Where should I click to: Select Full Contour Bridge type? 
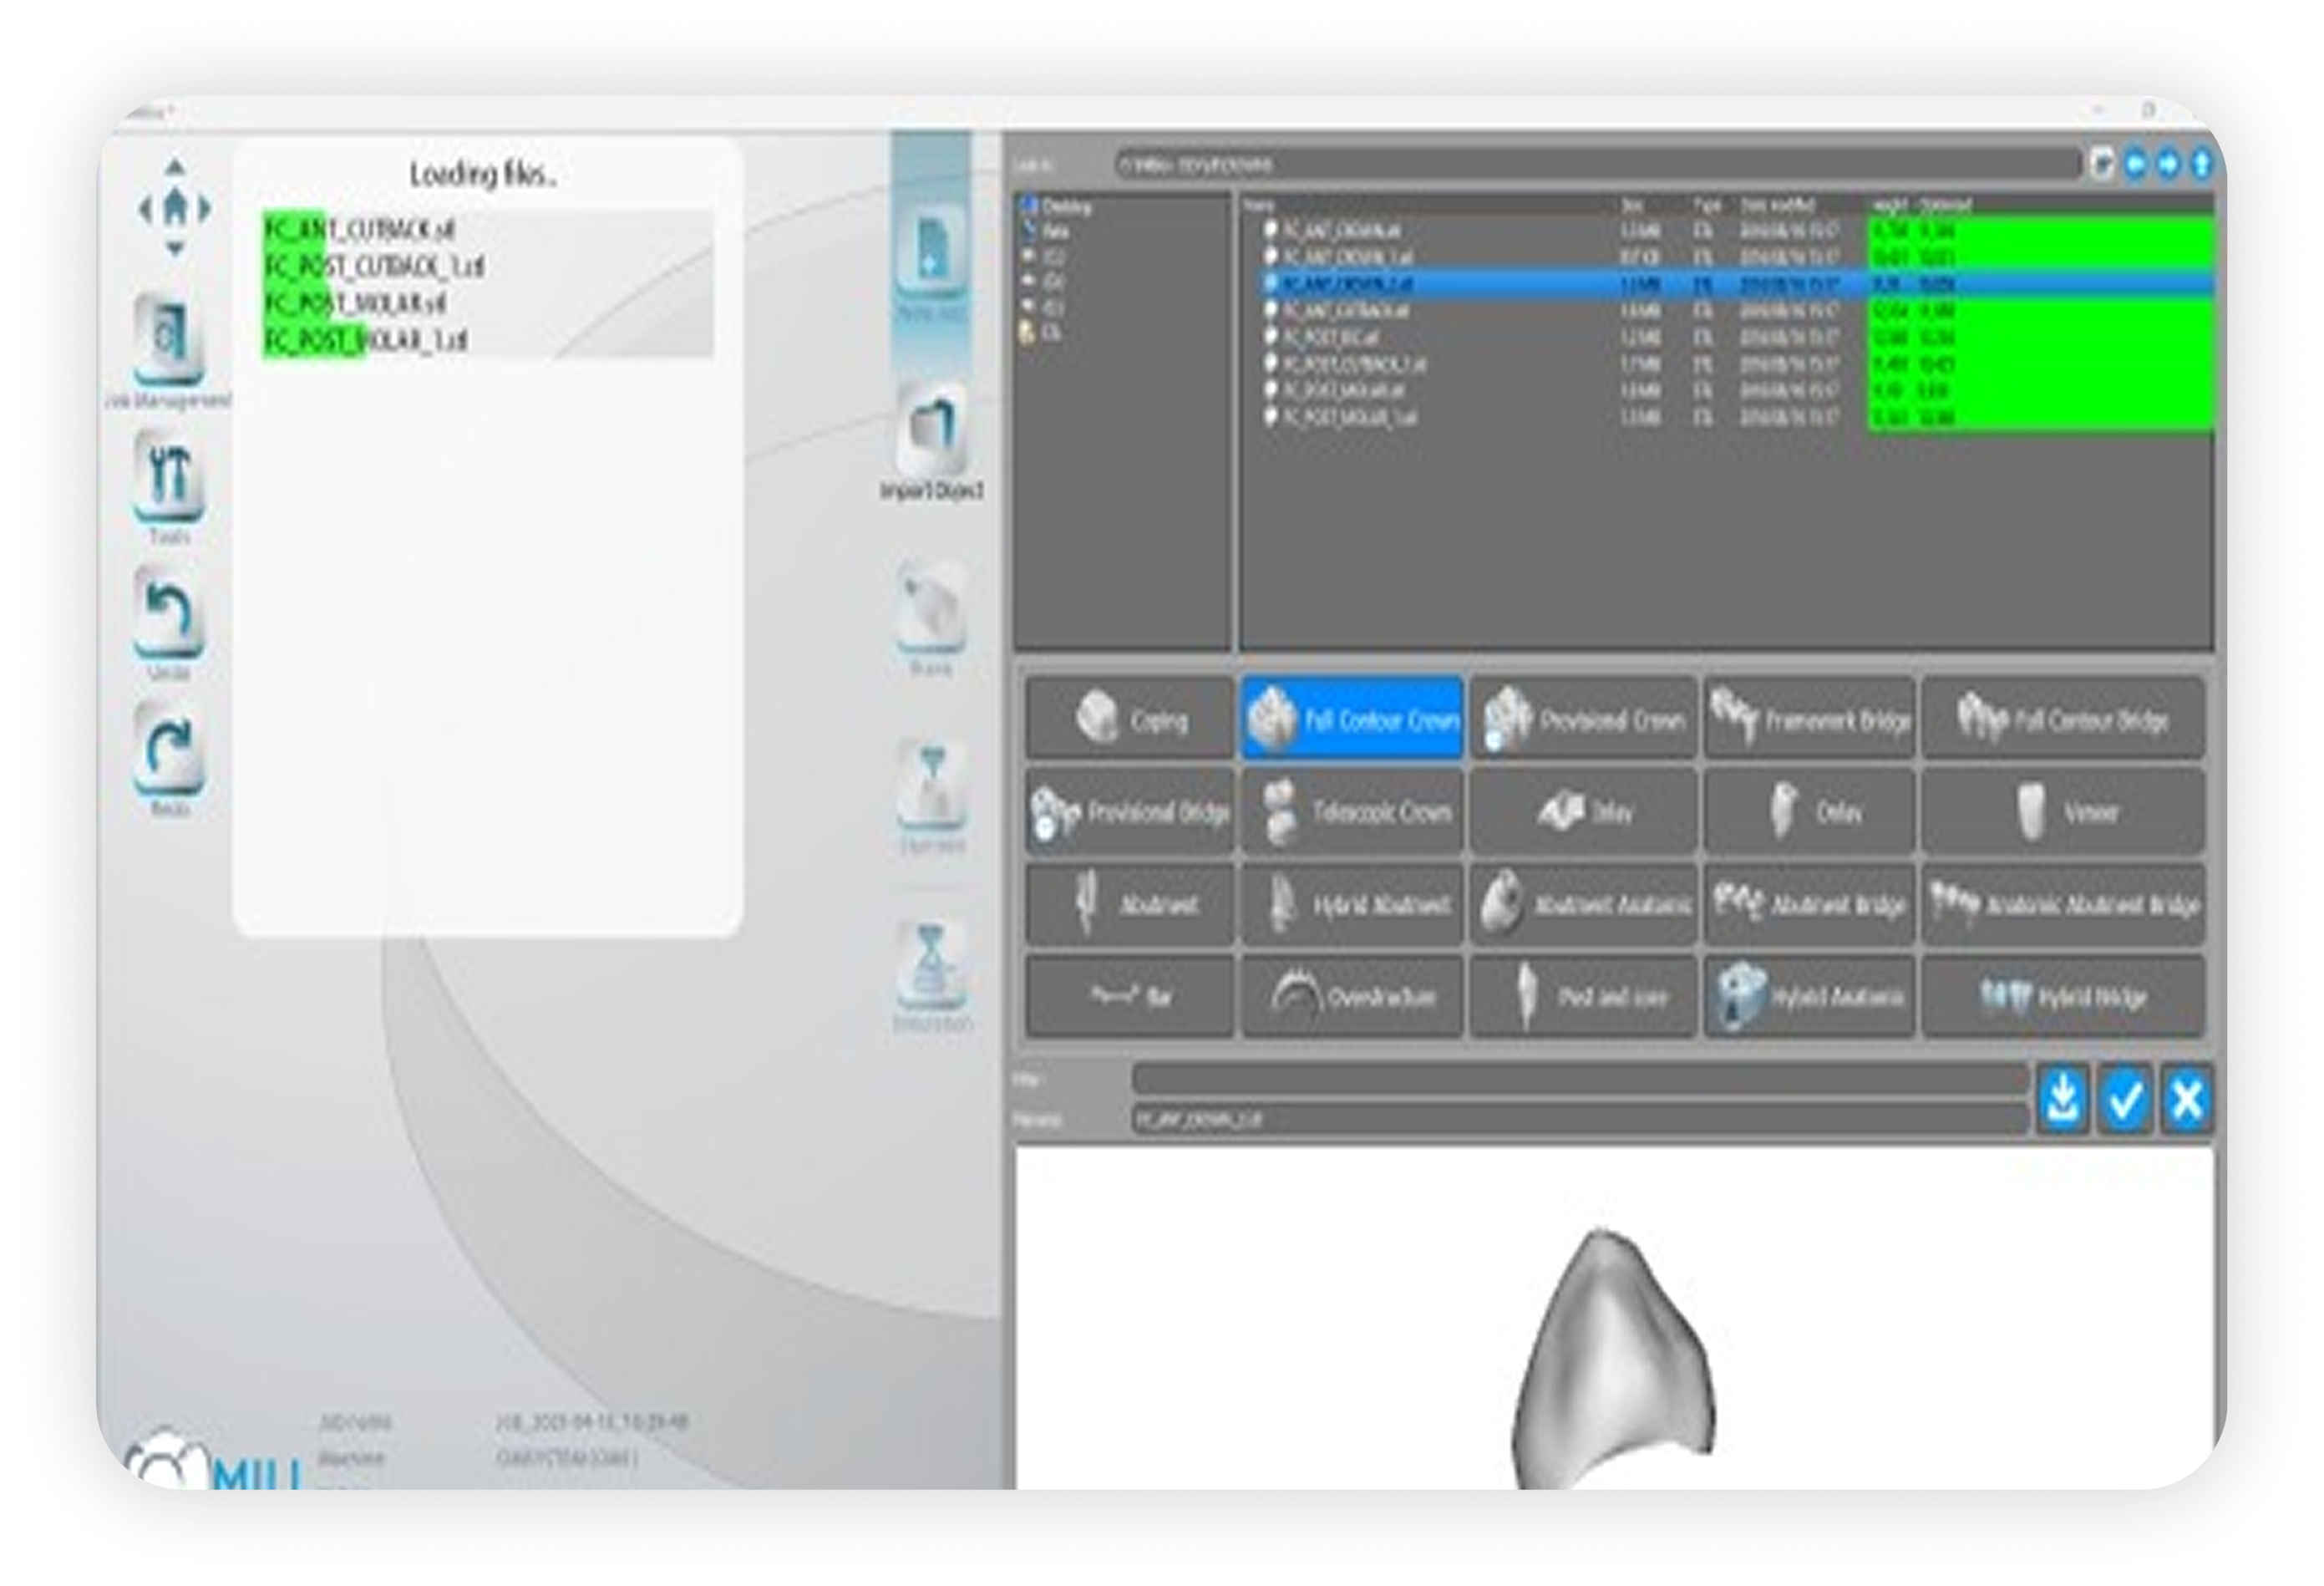(x=2062, y=719)
